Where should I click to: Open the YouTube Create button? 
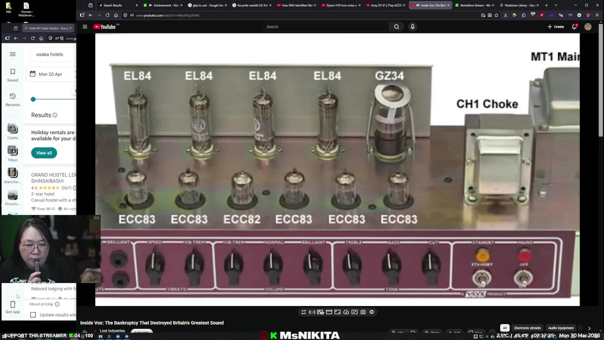coord(556,27)
